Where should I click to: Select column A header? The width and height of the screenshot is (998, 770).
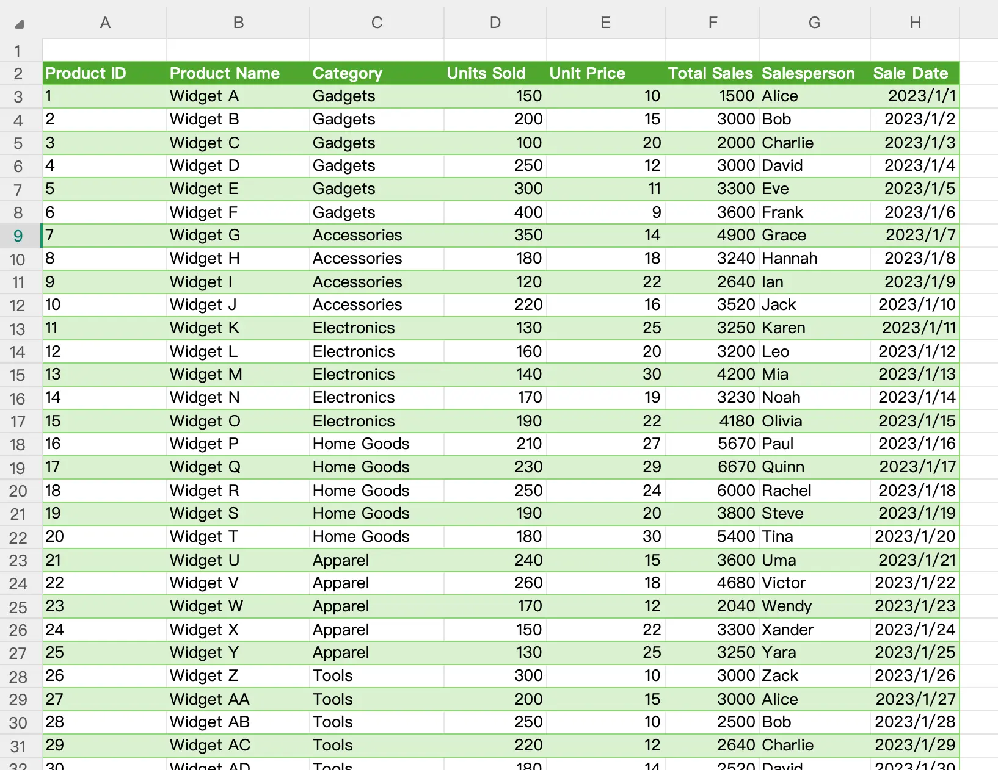(x=104, y=23)
